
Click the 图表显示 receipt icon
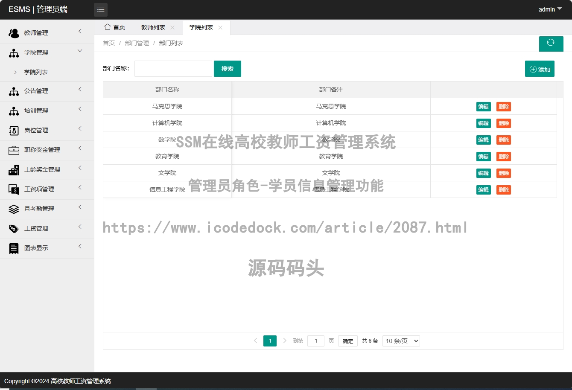coord(14,248)
